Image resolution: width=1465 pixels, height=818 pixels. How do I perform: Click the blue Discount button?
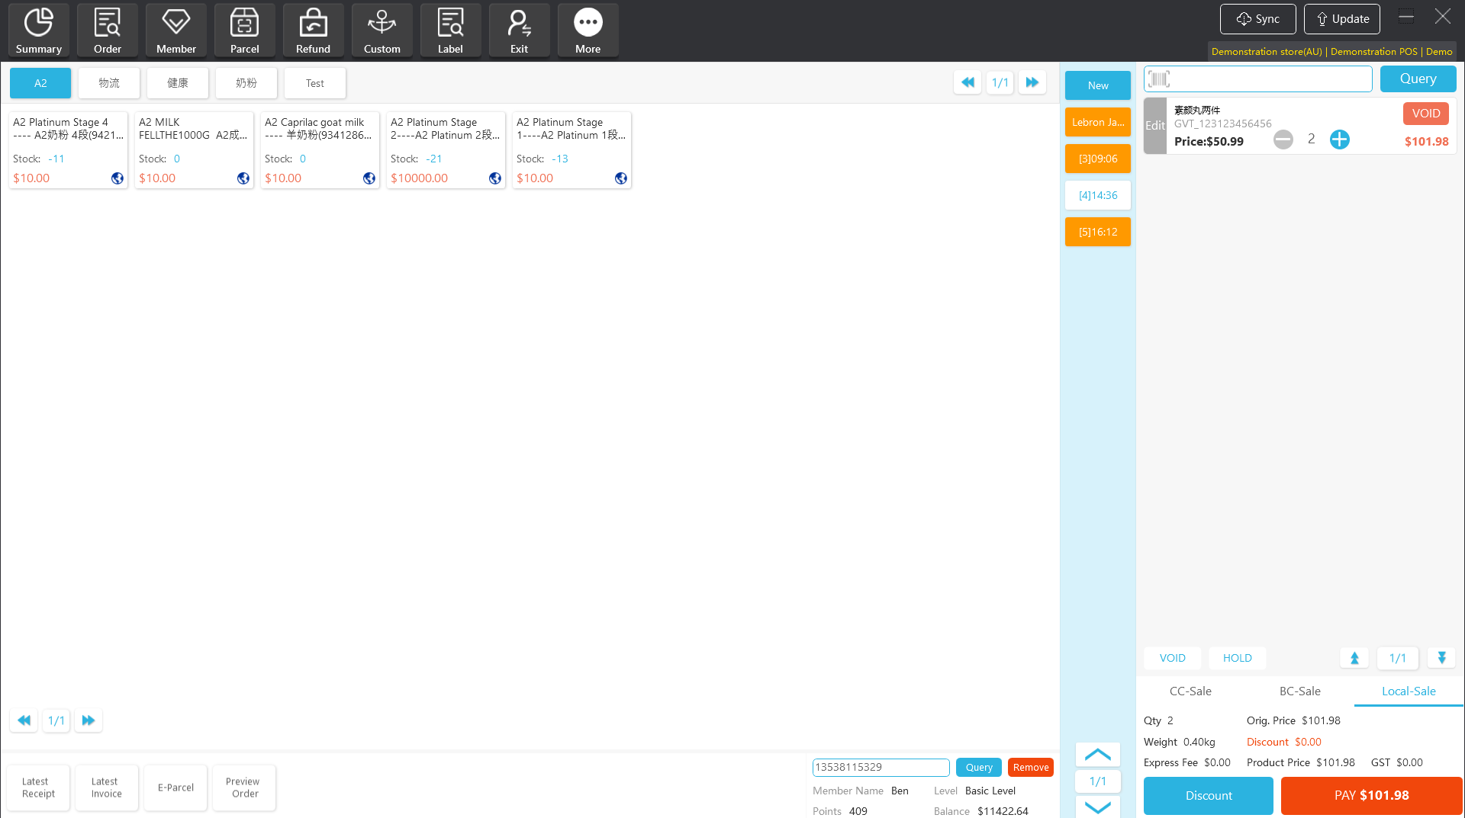coord(1208,796)
